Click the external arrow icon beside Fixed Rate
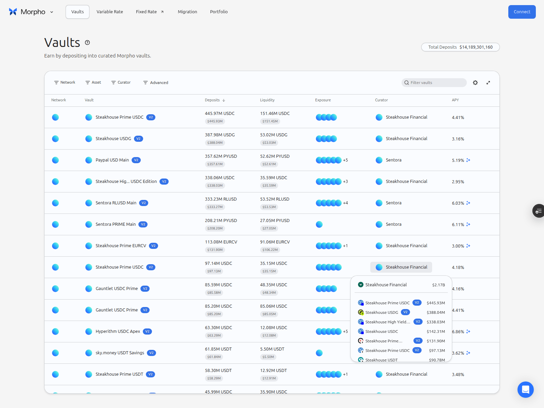 coord(162,12)
